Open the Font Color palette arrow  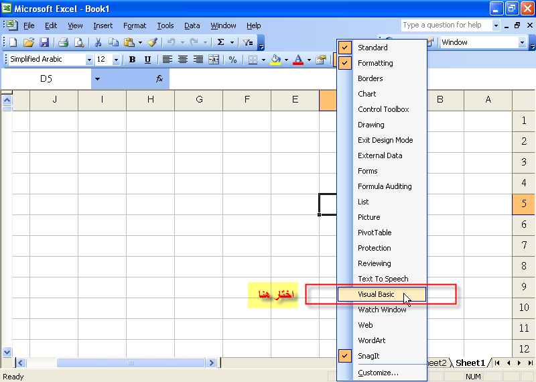[x=309, y=60]
